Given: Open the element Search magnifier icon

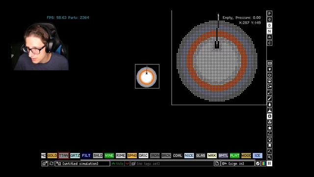Looking at the screenshot, I should [x=269, y=157].
